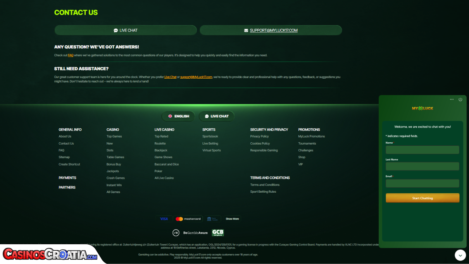Open the Sitemap link
The width and height of the screenshot is (469, 264).
click(x=64, y=157)
